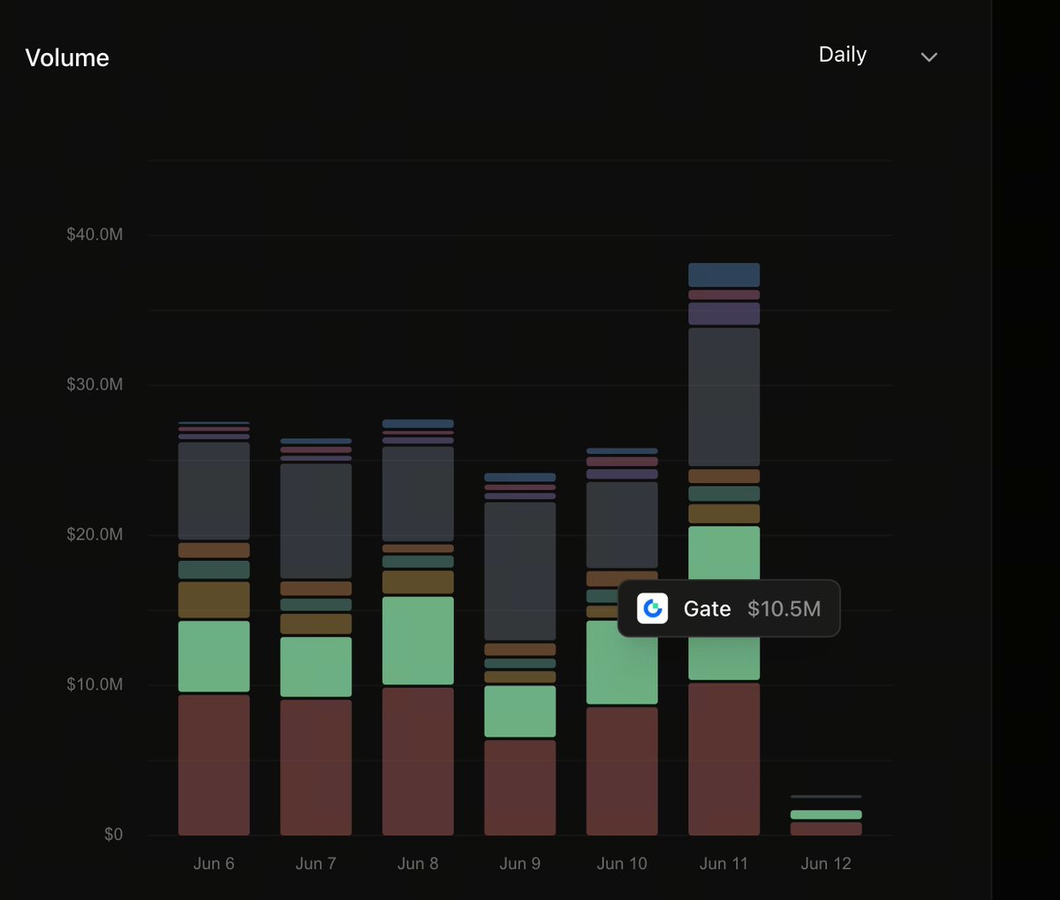Click the "Jun 9" date label
The width and height of the screenshot is (1060, 900).
(x=519, y=864)
